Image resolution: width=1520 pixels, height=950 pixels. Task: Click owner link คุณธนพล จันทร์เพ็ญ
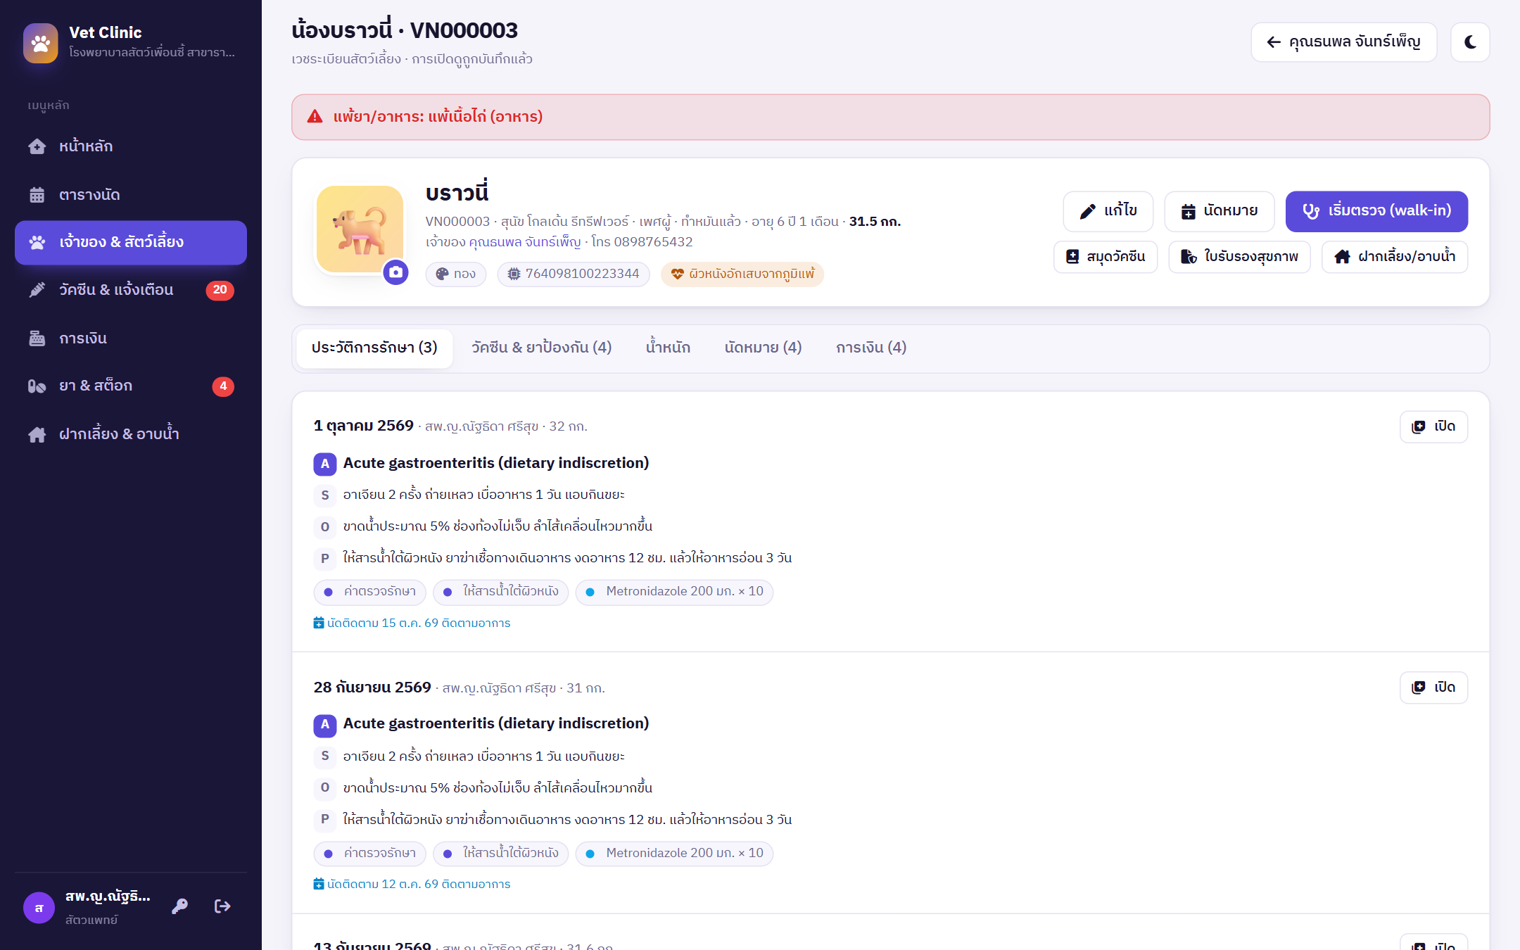525,242
